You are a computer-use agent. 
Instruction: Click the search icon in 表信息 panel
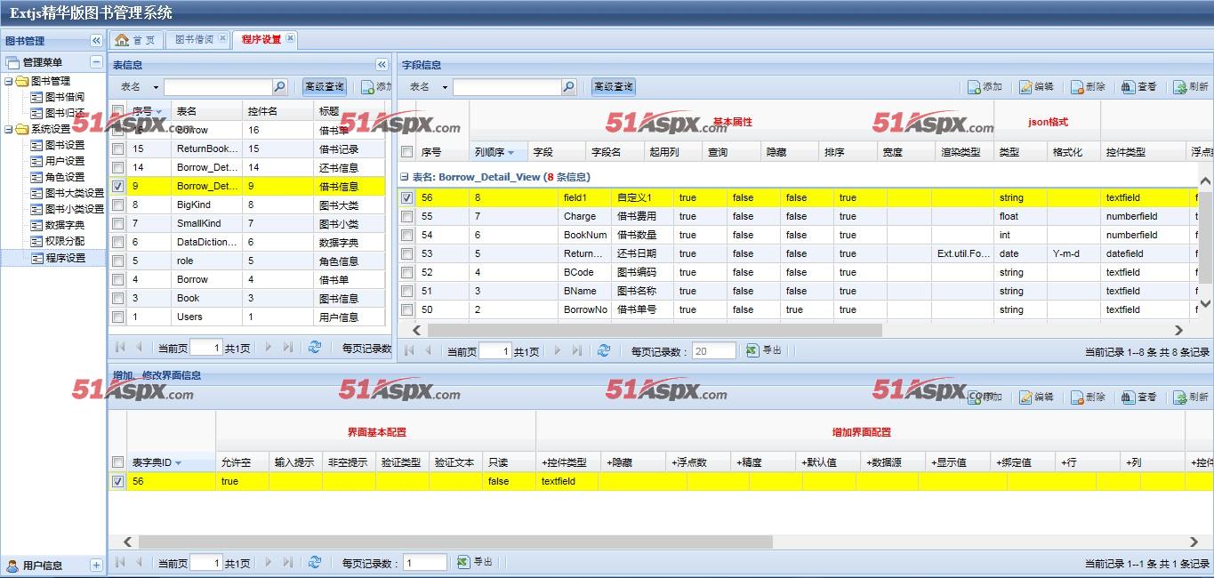pos(280,87)
